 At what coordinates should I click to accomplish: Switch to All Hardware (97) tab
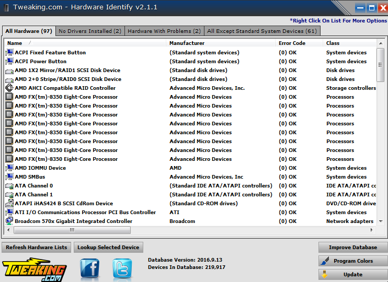tap(29, 31)
